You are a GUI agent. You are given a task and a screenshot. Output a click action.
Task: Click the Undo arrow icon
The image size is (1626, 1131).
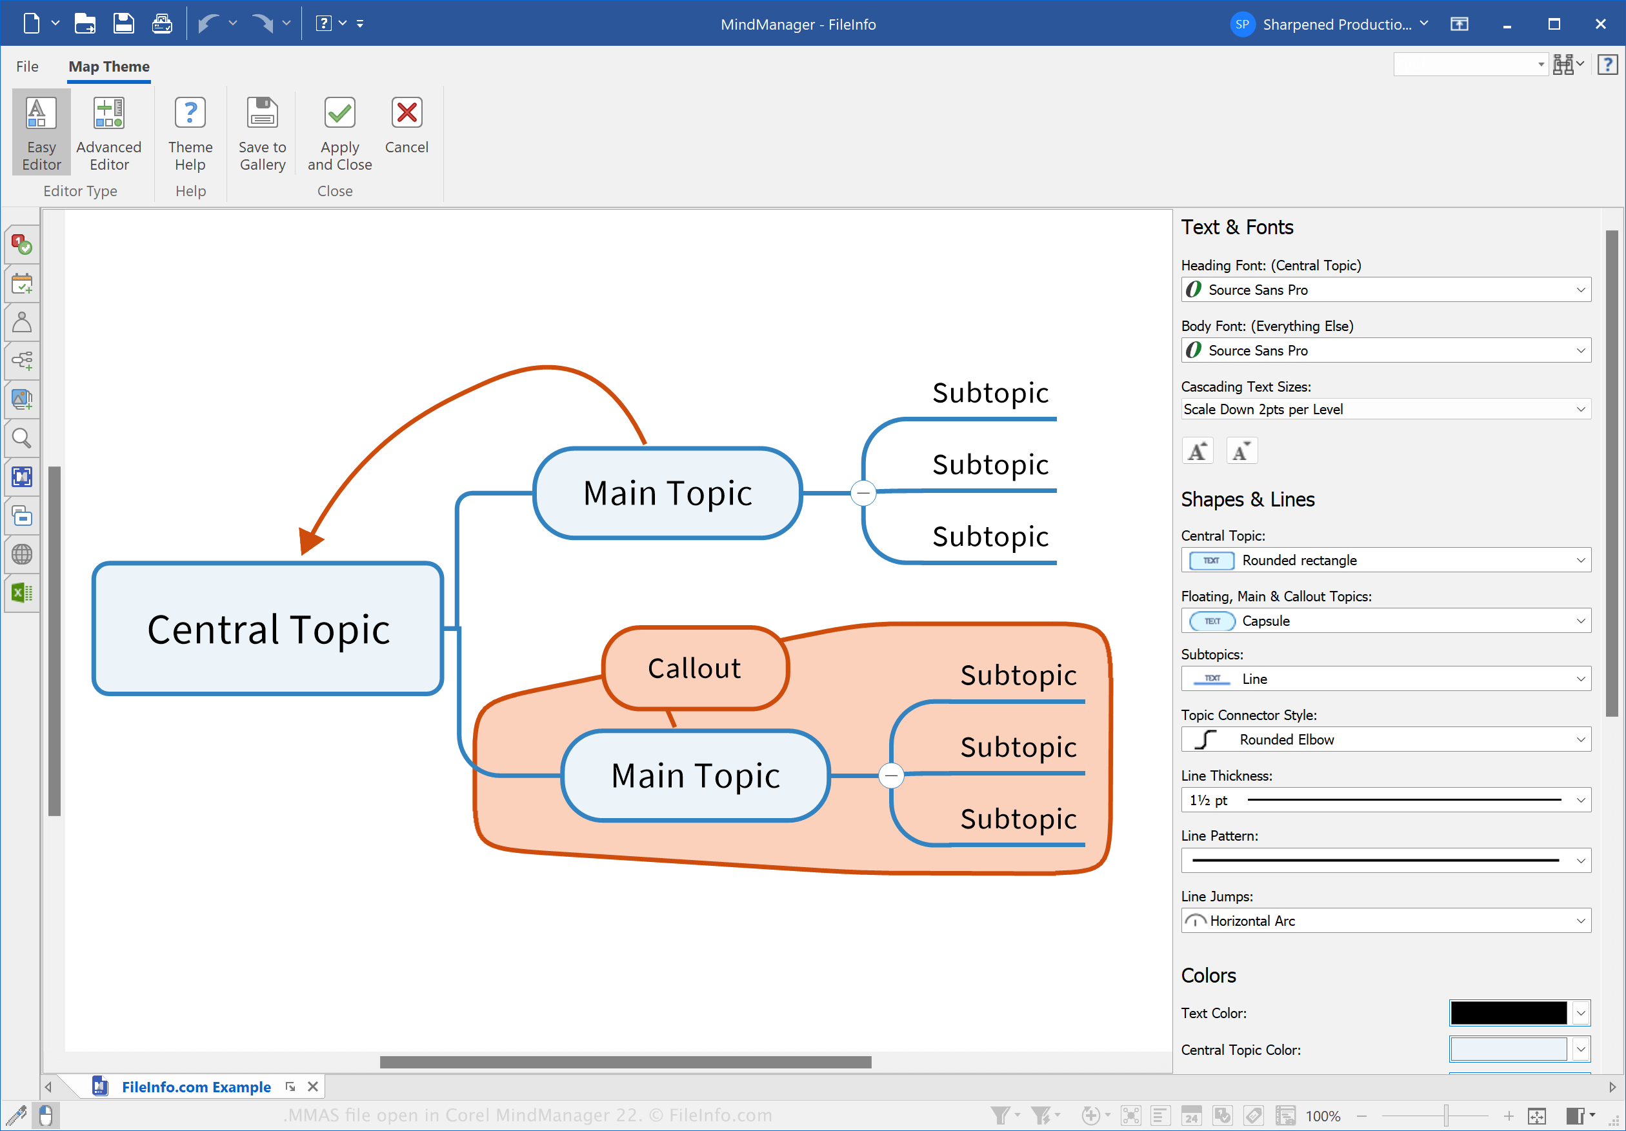click(x=208, y=23)
